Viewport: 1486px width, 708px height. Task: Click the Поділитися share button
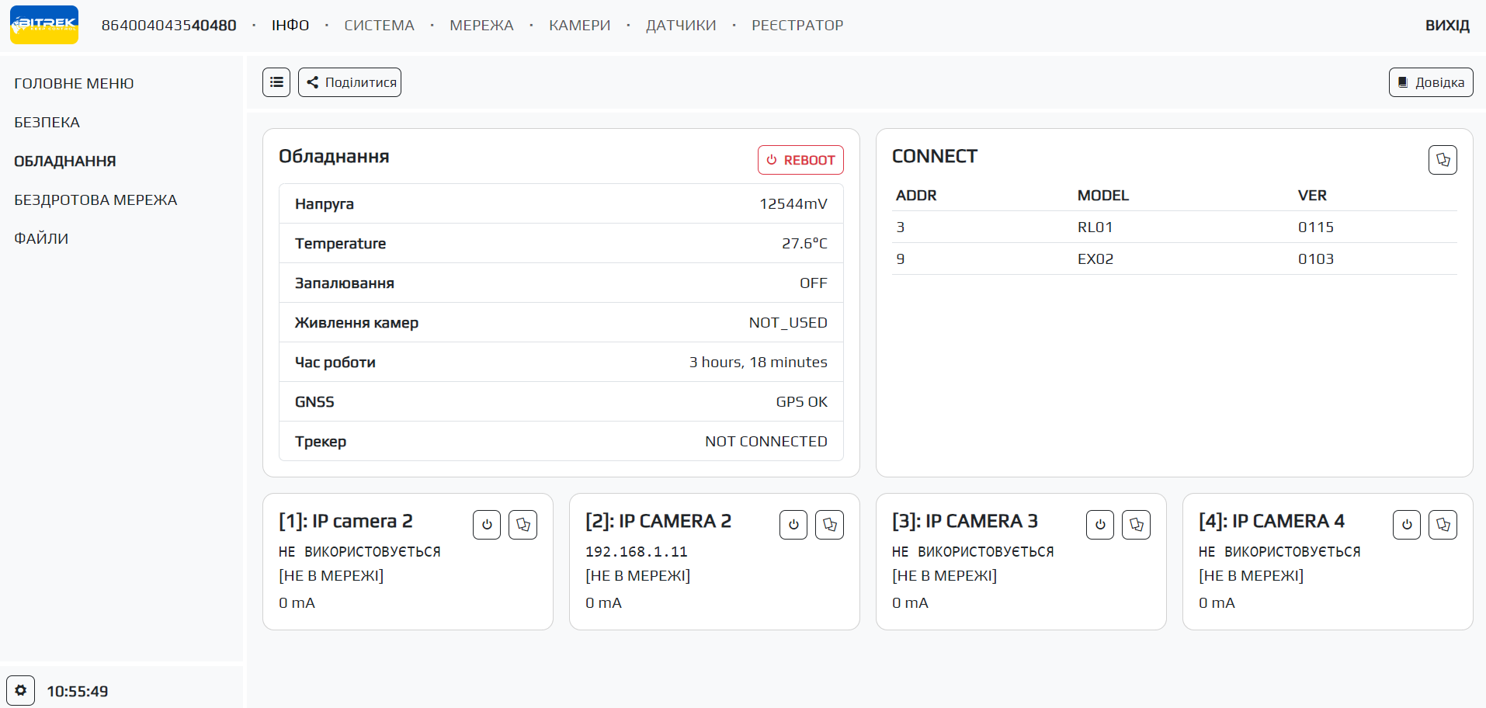coord(349,82)
